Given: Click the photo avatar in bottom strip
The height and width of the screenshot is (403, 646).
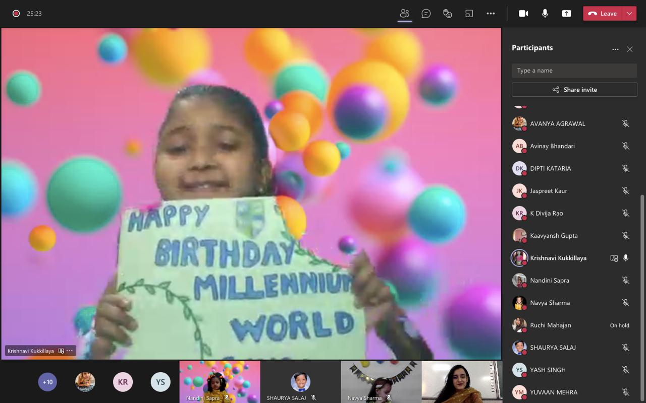Looking at the screenshot, I should click(x=85, y=382).
